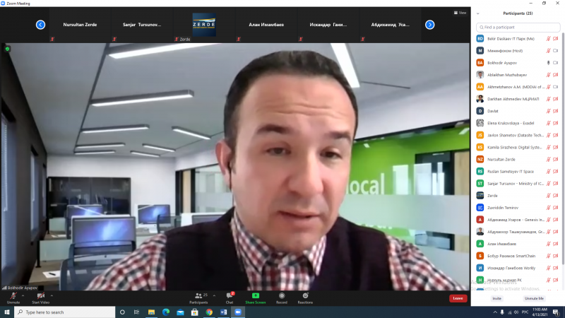Leave the meeting

pyautogui.click(x=458, y=298)
